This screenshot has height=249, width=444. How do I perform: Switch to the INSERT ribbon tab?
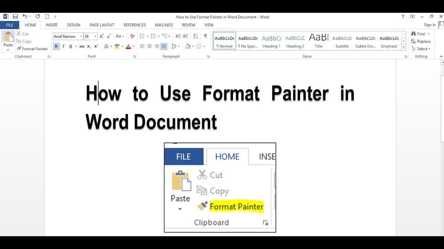52,25
